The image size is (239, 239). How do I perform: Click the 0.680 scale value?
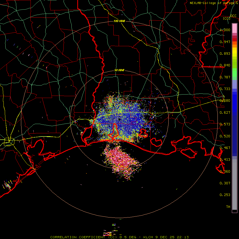pyautogui.click(x=225, y=101)
